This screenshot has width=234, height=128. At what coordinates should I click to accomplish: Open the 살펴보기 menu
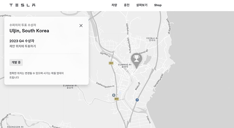coord(142,5)
